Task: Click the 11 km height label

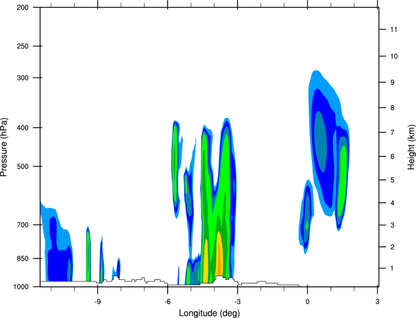Action: pyautogui.click(x=393, y=29)
